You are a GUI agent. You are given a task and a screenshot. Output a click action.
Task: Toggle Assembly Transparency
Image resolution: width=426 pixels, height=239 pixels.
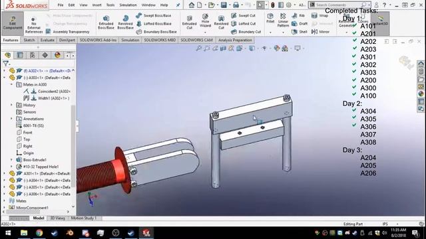click(67, 32)
